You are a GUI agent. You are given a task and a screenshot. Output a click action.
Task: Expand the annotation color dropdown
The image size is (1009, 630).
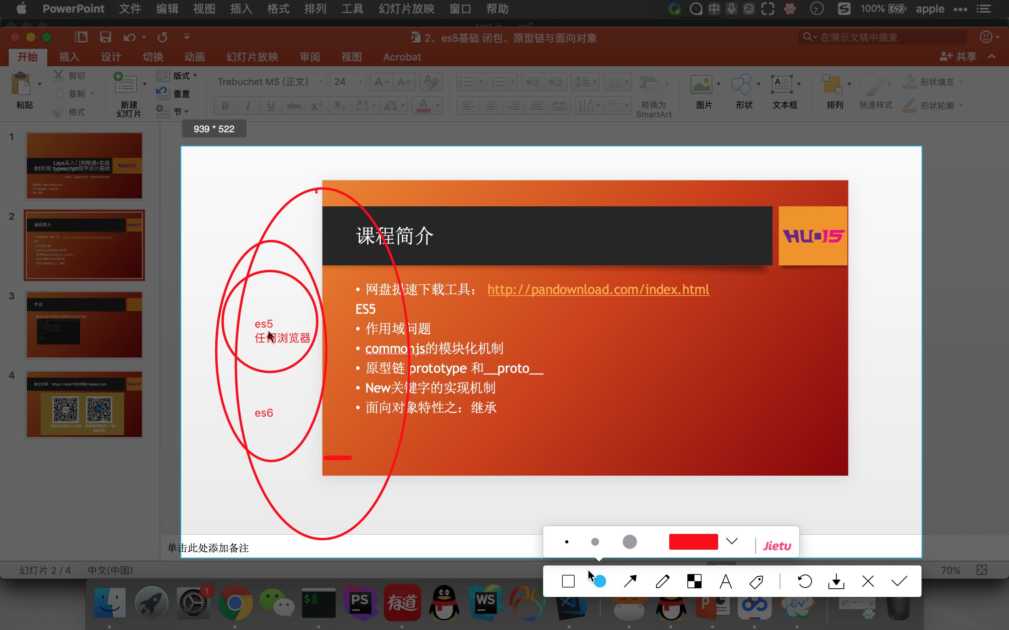click(733, 541)
